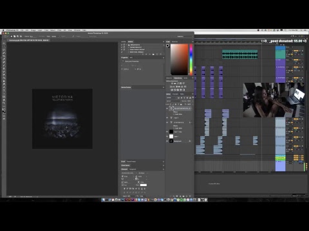Image resolution: width=309 pixels, height=231 pixels.
Task: Select the Horizontal Type tool
Action: pyautogui.click(x=4, y=90)
